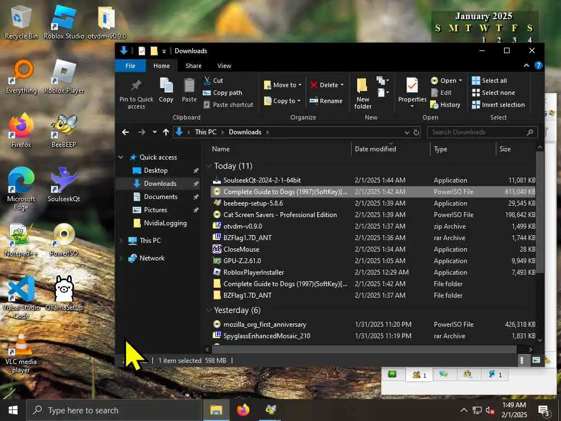This screenshot has height=421, width=561.
Task: Open the Recycle Bin desktop icon
Action: (21, 22)
